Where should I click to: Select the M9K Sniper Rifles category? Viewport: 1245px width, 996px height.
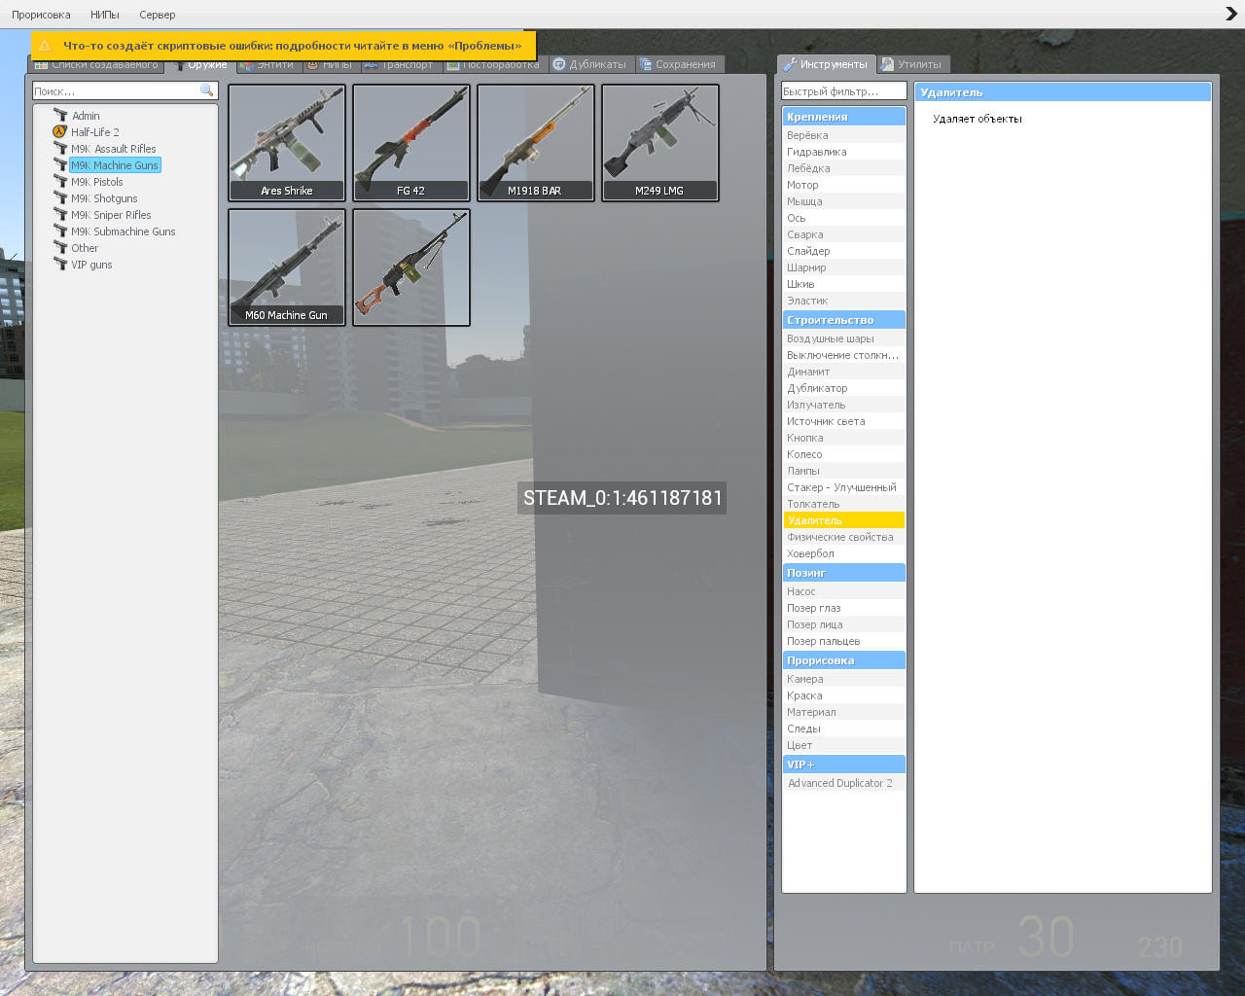[x=111, y=215]
